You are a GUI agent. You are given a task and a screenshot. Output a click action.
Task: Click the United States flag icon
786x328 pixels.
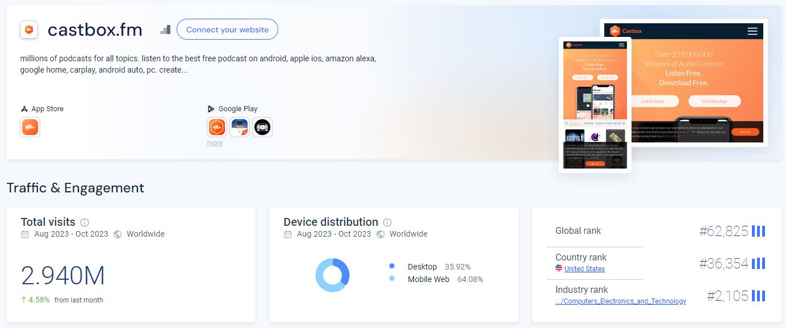point(559,268)
